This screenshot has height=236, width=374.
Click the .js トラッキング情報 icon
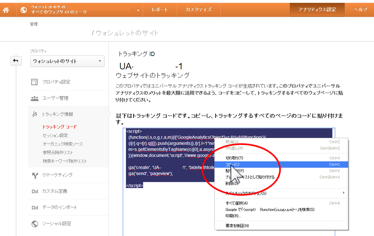click(x=34, y=114)
